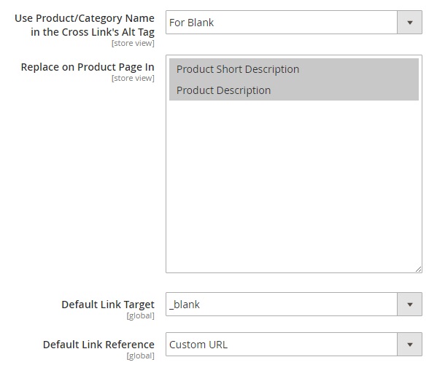Click Use Product/Category Name label text
The image size is (437, 365).
(x=85, y=25)
